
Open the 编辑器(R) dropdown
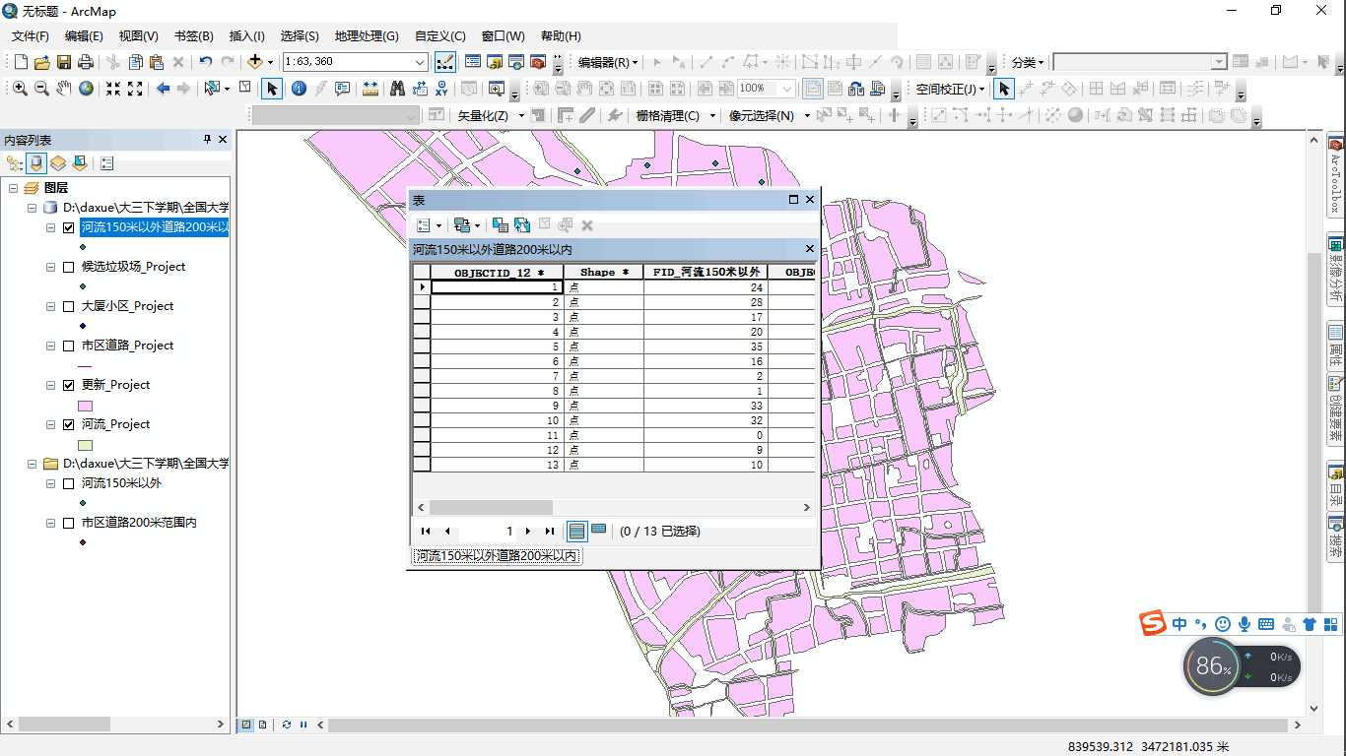pos(608,62)
